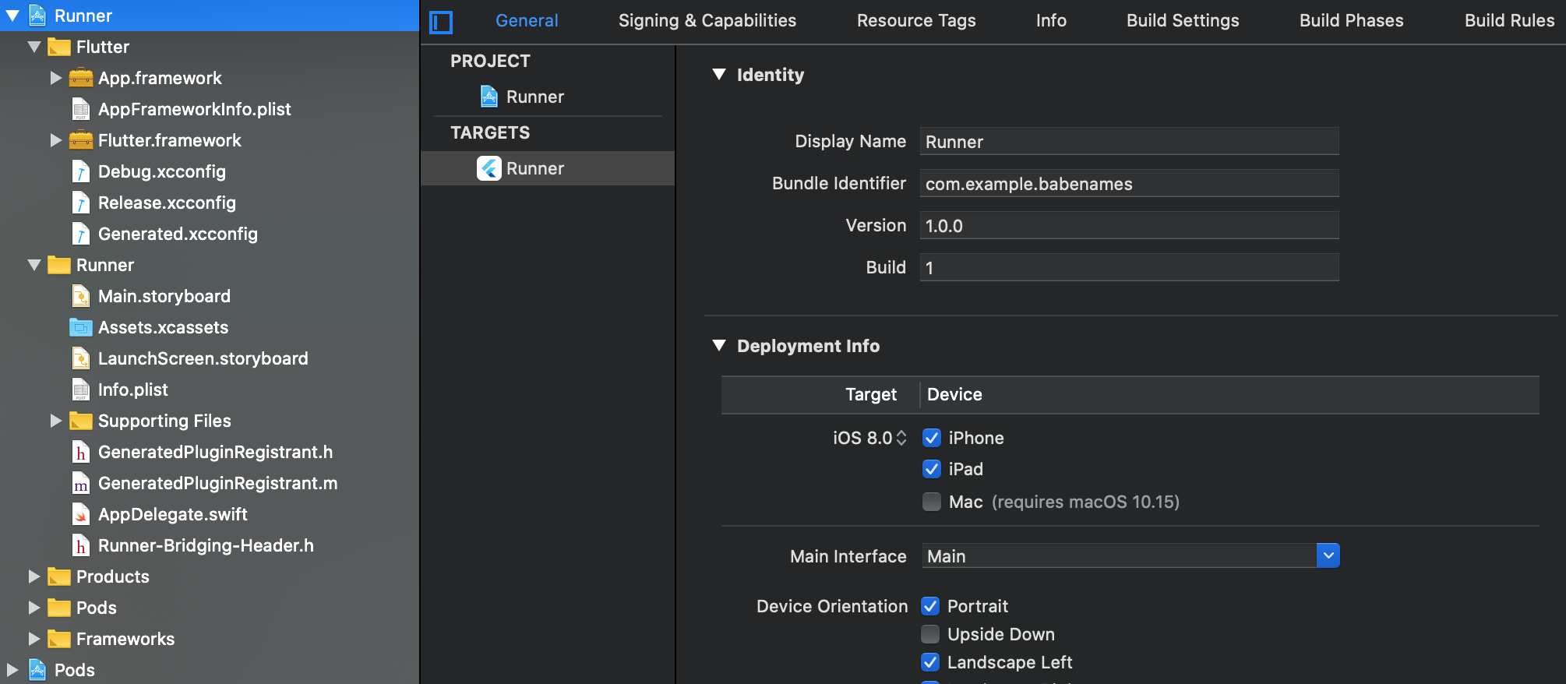Uncheck the iPad device checkbox
This screenshot has width=1566, height=684.
click(932, 469)
